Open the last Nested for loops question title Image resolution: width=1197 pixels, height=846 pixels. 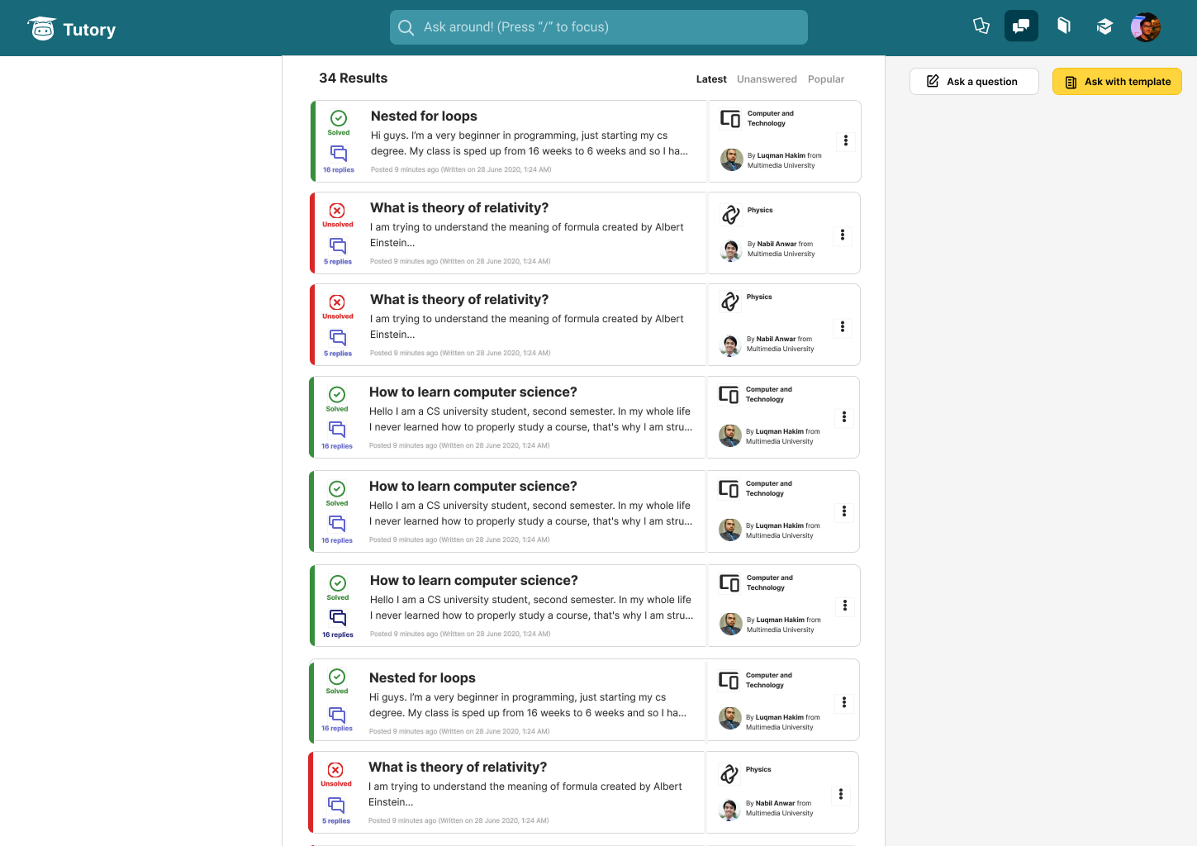[x=422, y=678]
